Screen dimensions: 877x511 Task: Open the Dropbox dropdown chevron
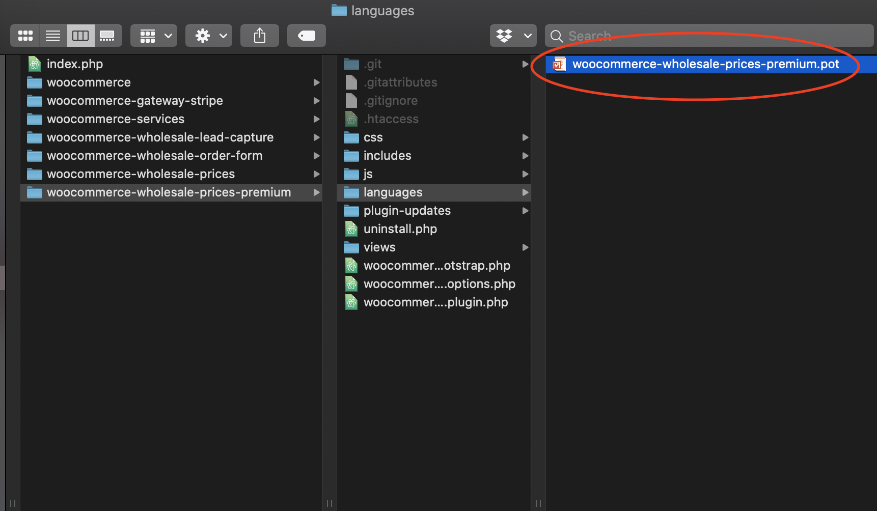point(527,36)
